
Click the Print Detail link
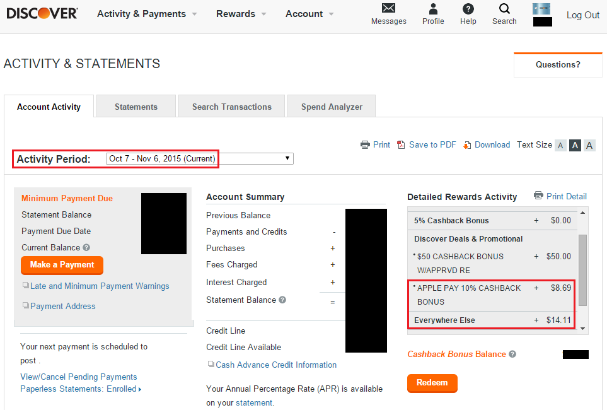click(567, 196)
